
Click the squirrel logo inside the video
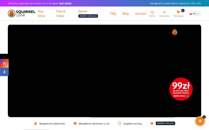pos(175,32)
